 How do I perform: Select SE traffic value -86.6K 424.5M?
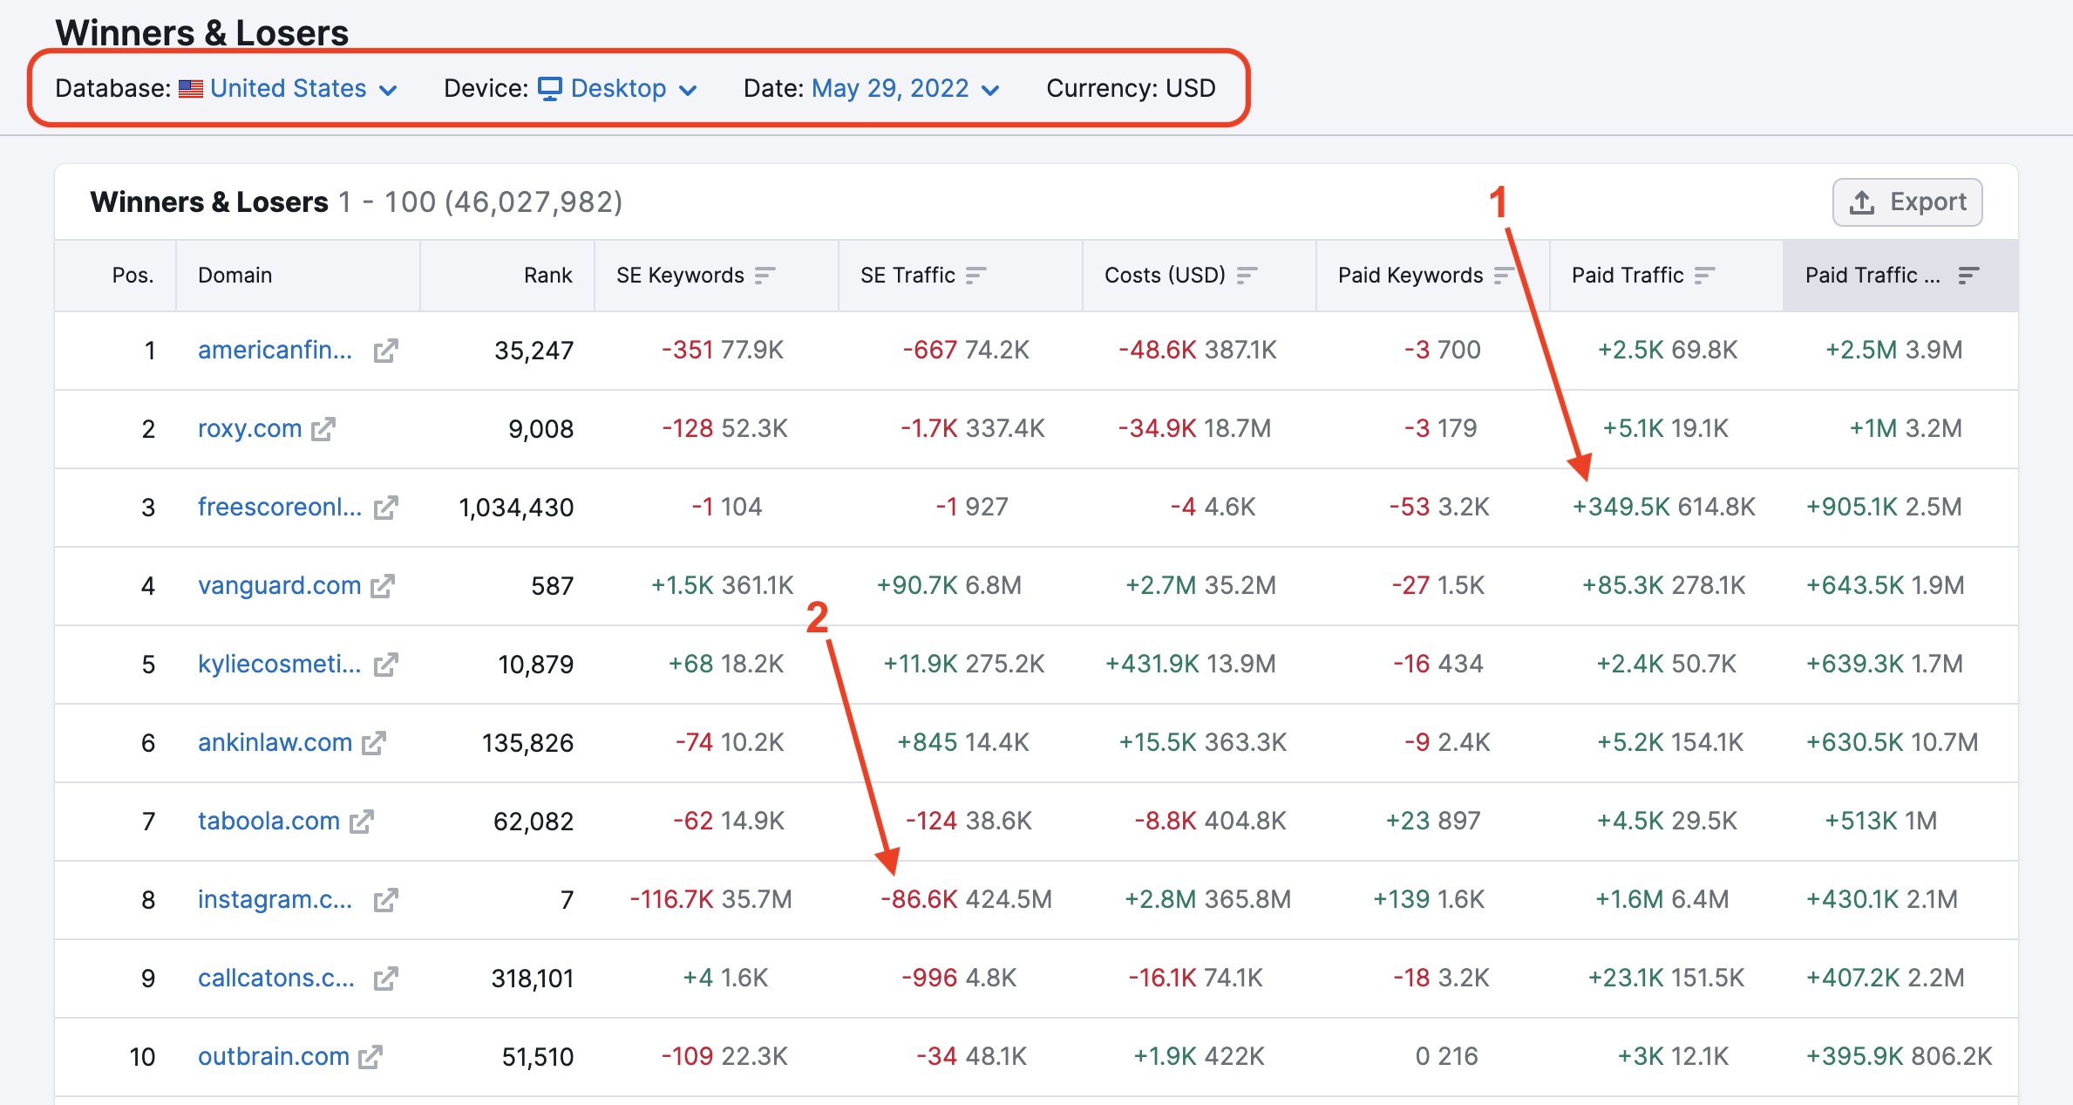pyautogui.click(x=966, y=899)
